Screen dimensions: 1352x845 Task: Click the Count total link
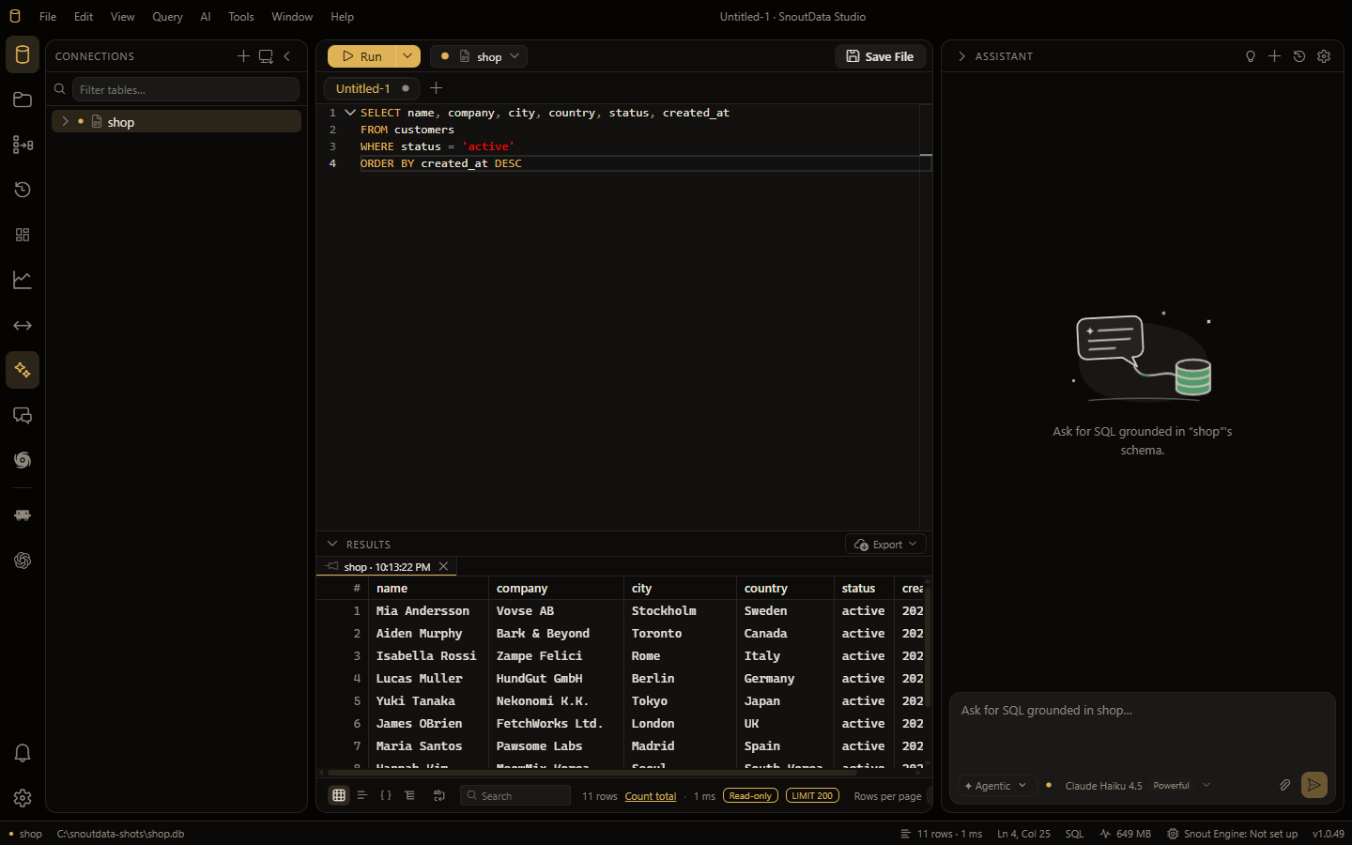[x=651, y=796]
